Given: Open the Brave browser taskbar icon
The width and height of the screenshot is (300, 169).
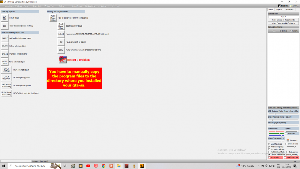Looking at the screenshot, I should (96, 166).
